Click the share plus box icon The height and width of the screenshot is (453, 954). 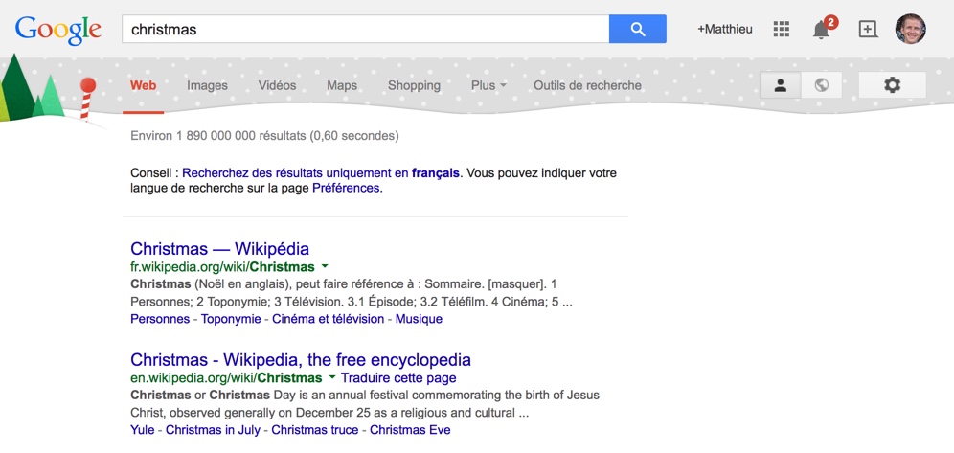(868, 29)
